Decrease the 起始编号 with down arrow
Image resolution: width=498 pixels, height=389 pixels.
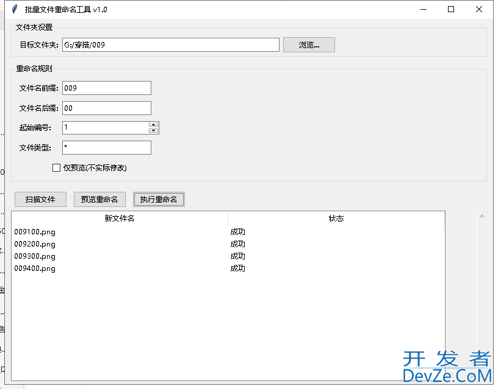click(153, 130)
